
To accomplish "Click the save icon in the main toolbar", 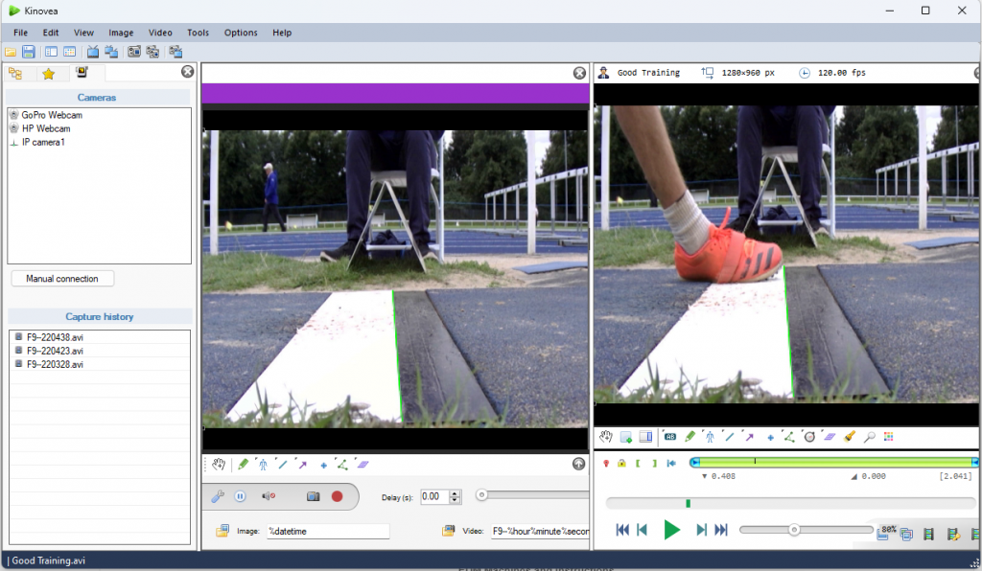I will 29,52.
